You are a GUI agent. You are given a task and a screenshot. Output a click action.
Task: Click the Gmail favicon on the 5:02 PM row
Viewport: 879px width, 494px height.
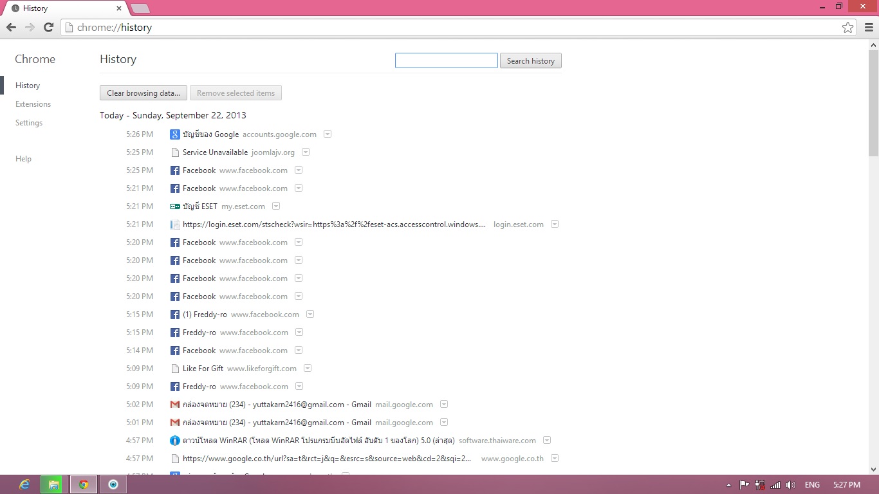pos(174,405)
